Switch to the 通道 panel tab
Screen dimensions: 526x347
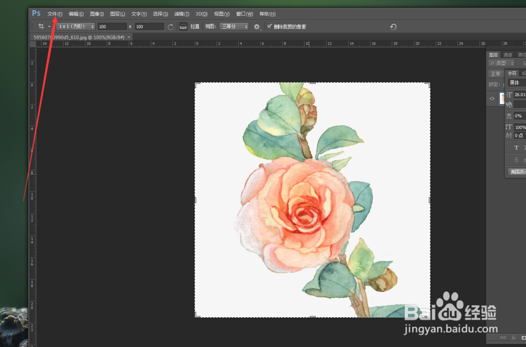pos(508,55)
